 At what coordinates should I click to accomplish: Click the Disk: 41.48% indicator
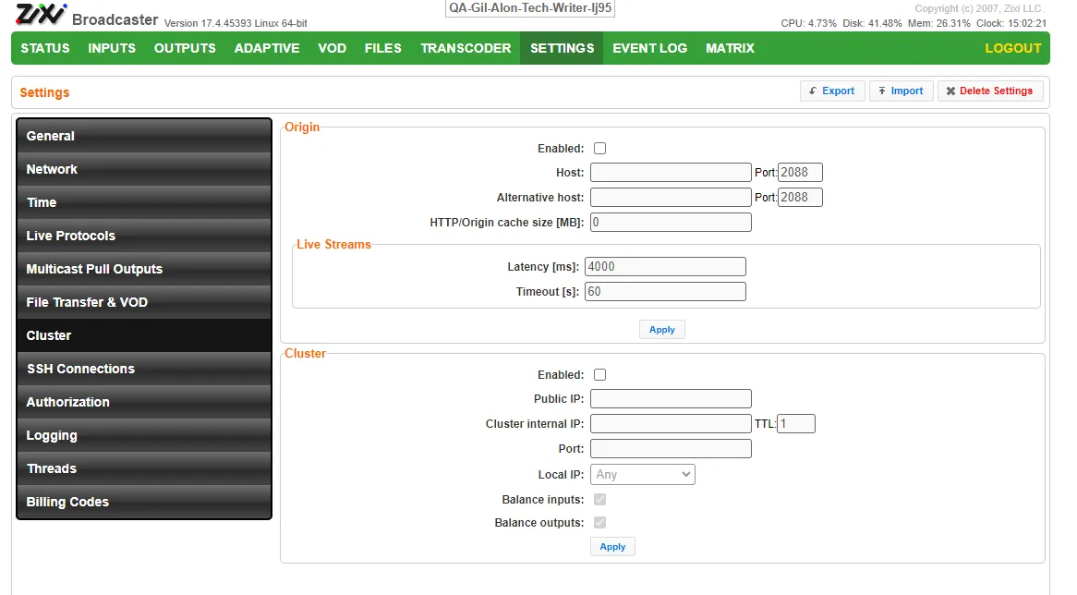872,23
